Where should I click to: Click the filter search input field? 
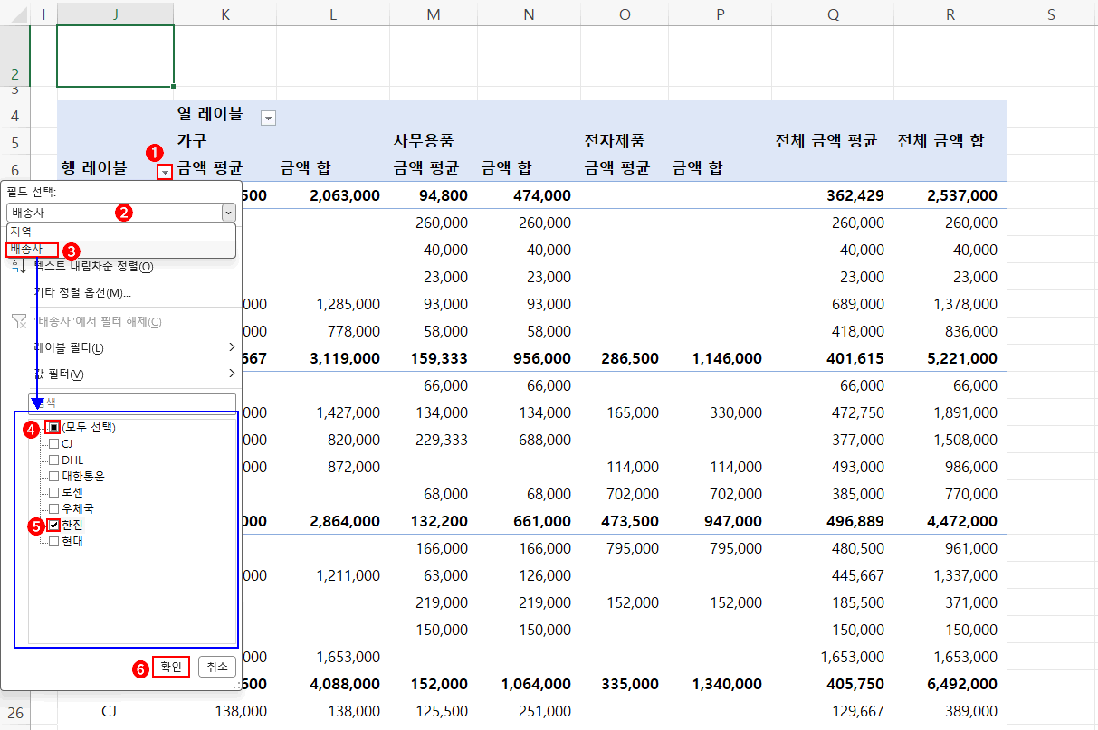tap(132, 401)
